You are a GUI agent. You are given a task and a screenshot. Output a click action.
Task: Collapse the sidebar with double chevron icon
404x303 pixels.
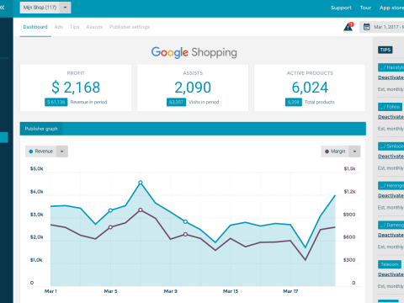pos(3,8)
